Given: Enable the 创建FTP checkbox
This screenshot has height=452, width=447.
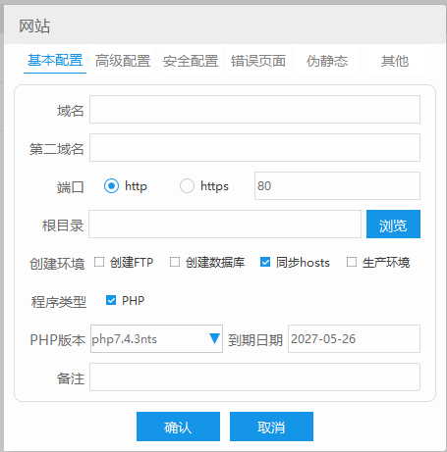Looking at the screenshot, I should (99, 262).
